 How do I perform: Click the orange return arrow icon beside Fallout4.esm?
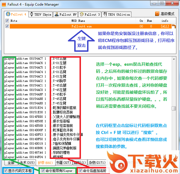[174, 26]
